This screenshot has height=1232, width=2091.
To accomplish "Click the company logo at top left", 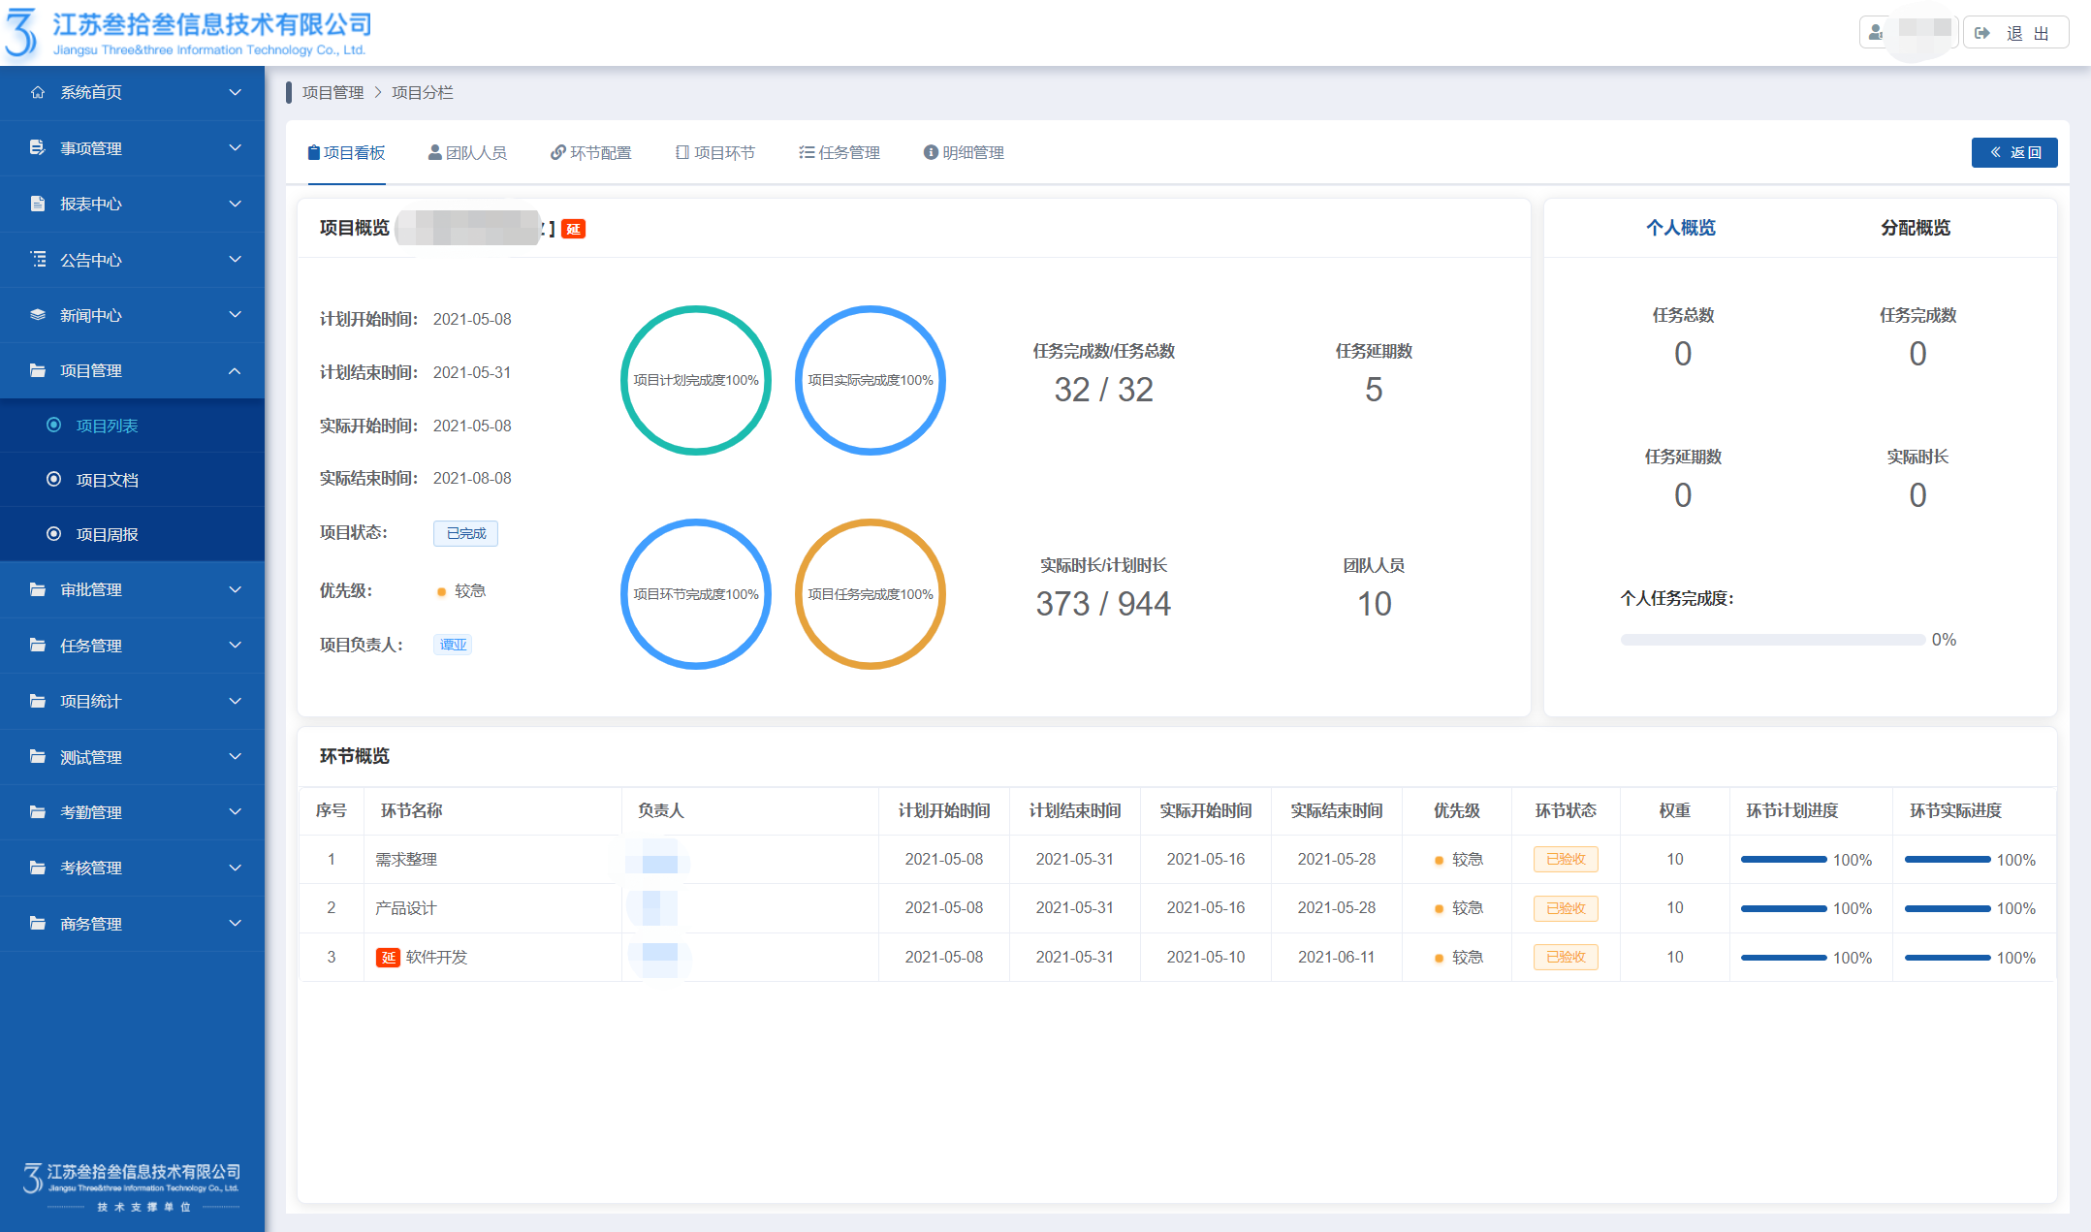I will coord(21,32).
